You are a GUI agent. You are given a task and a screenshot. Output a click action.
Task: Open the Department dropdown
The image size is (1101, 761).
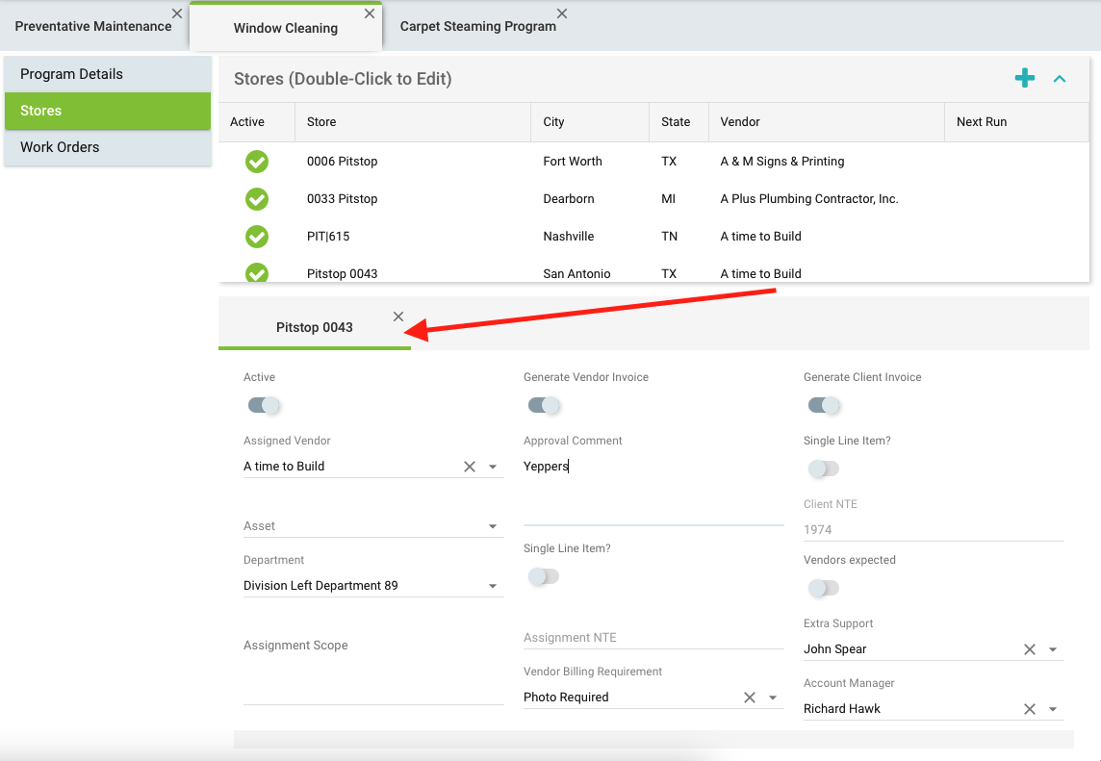(x=493, y=586)
